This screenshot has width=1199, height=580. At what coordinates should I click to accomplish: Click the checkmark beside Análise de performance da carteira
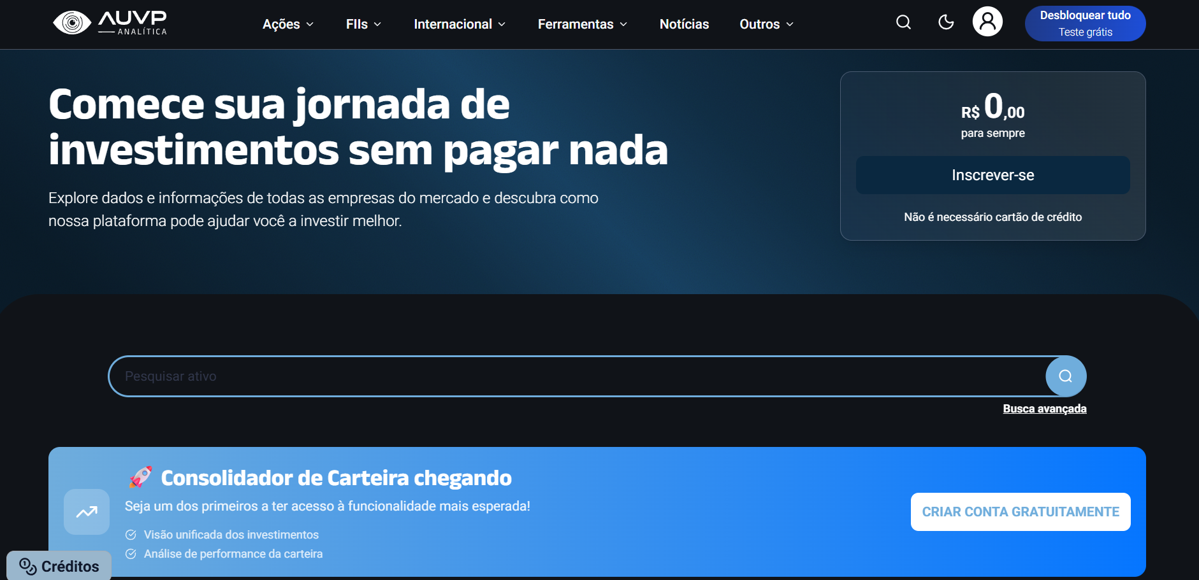131,554
